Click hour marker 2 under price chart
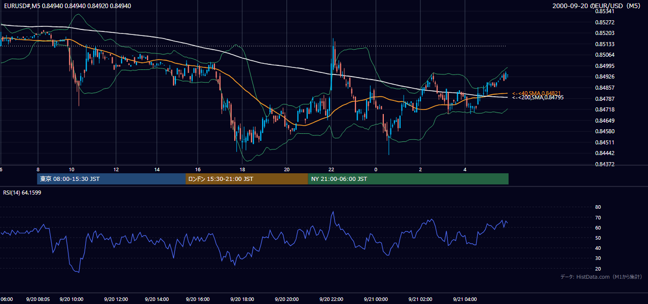Viewport: 648px width, 304px height. tap(420, 169)
